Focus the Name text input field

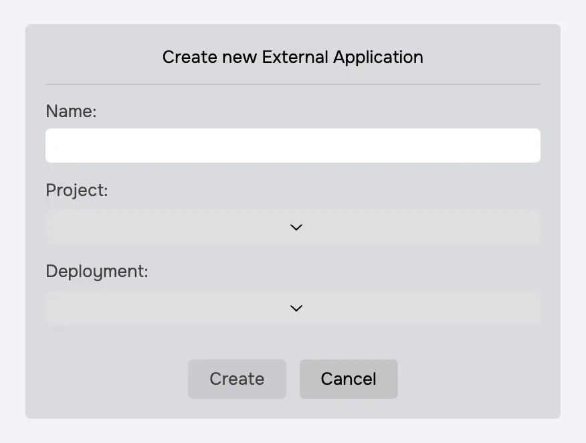(x=292, y=145)
